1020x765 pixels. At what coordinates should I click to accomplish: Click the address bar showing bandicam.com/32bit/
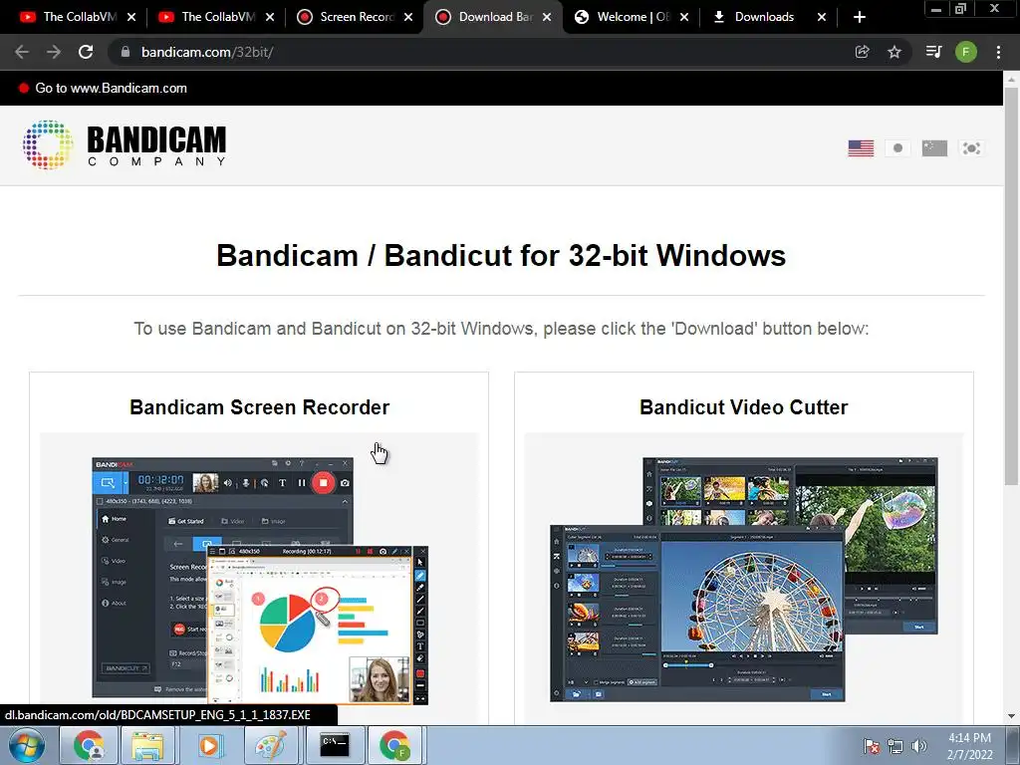[481, 52]
